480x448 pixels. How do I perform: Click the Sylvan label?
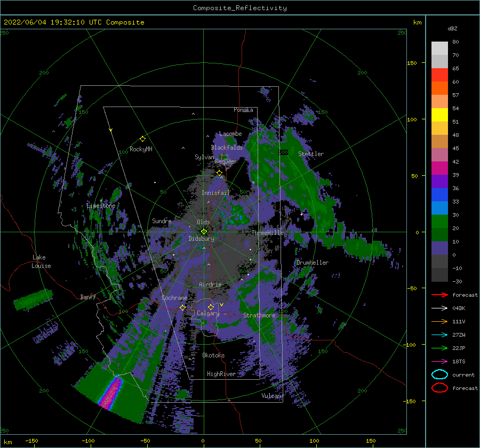point(204,157)
